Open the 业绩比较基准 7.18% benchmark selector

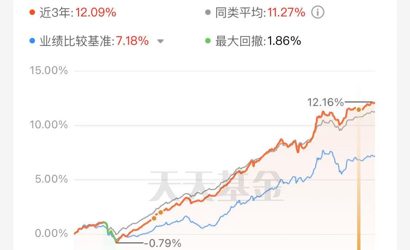(x=94, y=41)
